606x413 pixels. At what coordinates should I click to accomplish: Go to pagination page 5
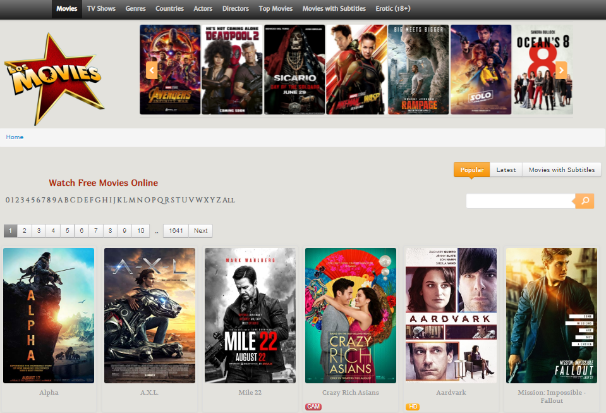coord(67,231)
